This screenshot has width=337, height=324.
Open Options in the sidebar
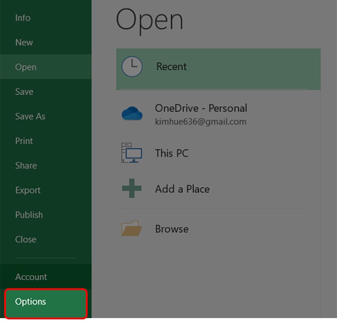point(46,303)
